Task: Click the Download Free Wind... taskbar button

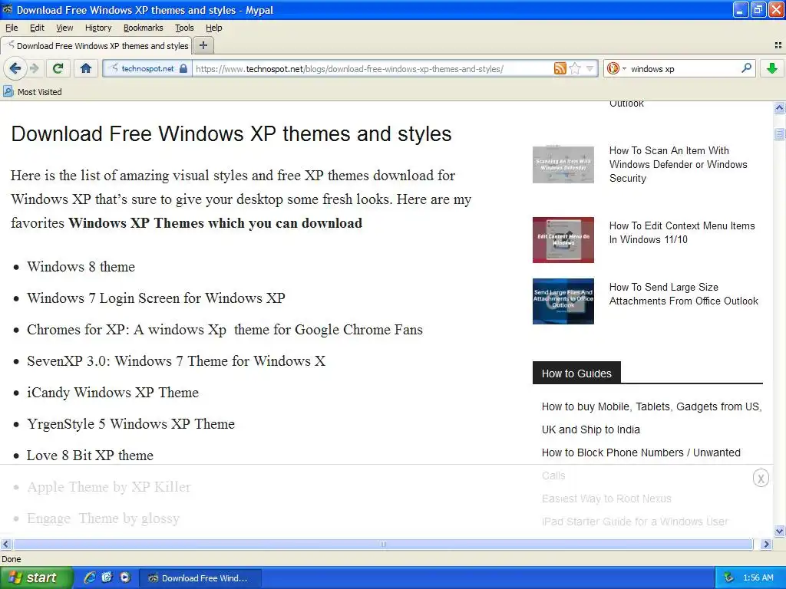Action: [200, 578]
